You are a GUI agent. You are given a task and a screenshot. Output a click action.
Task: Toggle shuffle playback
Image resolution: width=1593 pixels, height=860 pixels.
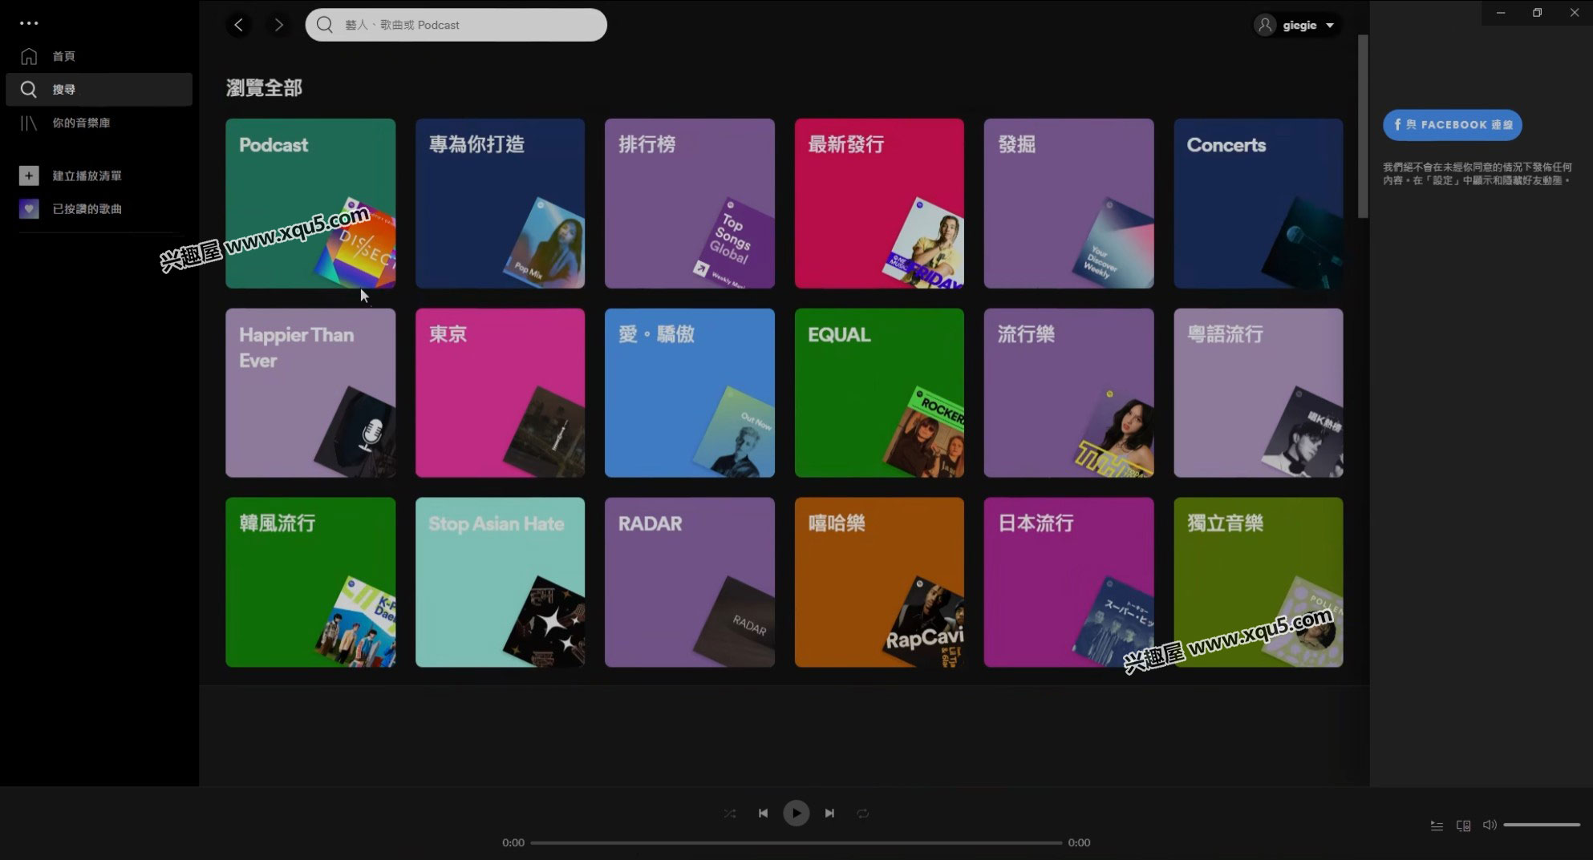(x=730, y=814)
